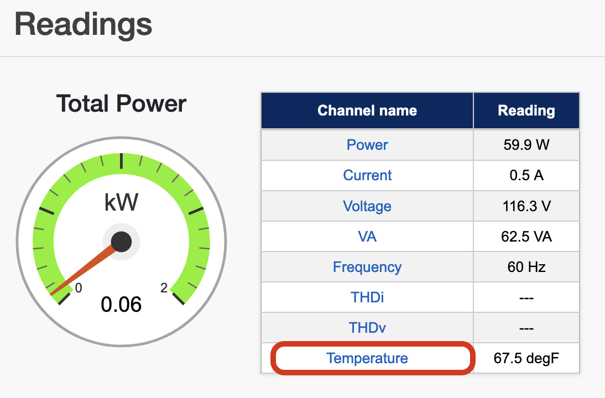Open the Power channel link
Screen dimensions: 605x398
[x=367, y=145]
